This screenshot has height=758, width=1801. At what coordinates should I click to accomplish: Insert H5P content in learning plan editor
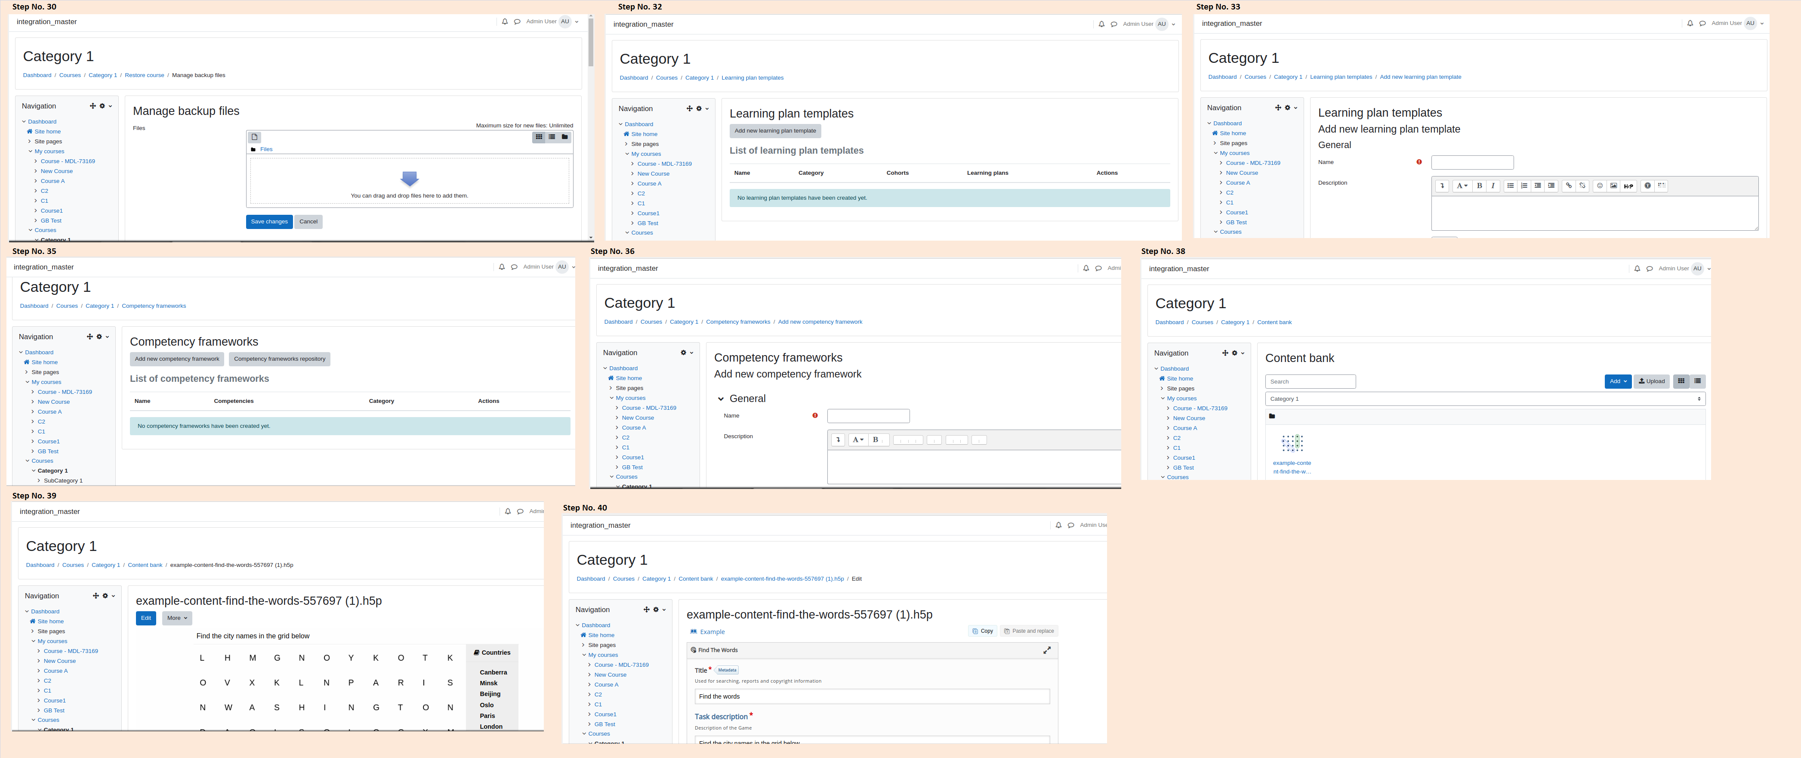(x=1628, y=186)
